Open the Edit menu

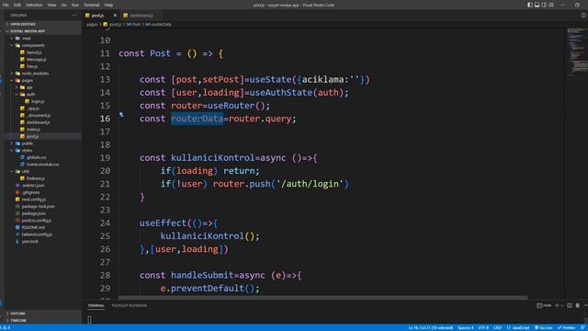17,5
